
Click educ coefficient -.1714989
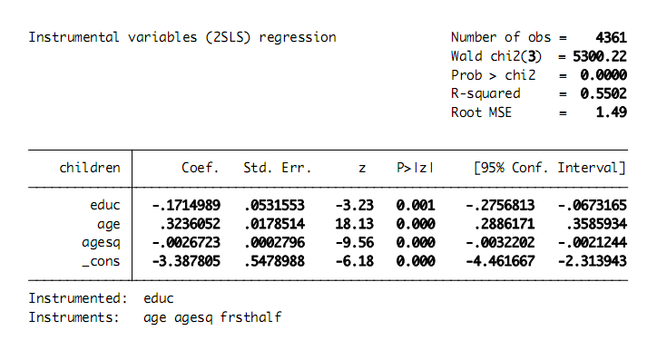pos(186,205)
